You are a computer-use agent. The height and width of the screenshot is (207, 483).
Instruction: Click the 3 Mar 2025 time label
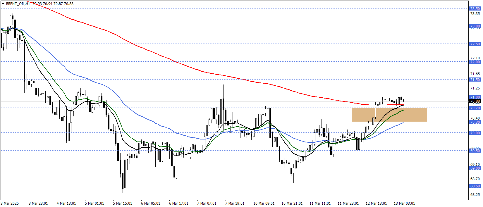coord(10,203)
